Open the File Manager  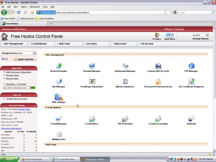pyautogui.click(x=59, y=81)
